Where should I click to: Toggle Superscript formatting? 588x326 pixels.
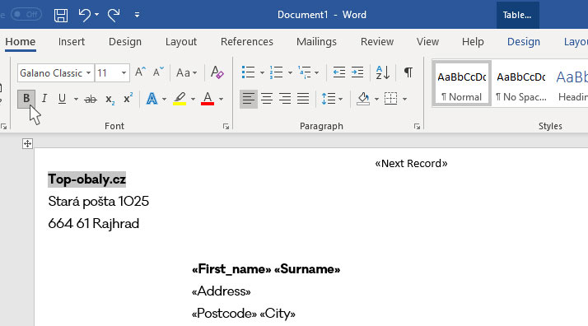(x=128, y=99)
